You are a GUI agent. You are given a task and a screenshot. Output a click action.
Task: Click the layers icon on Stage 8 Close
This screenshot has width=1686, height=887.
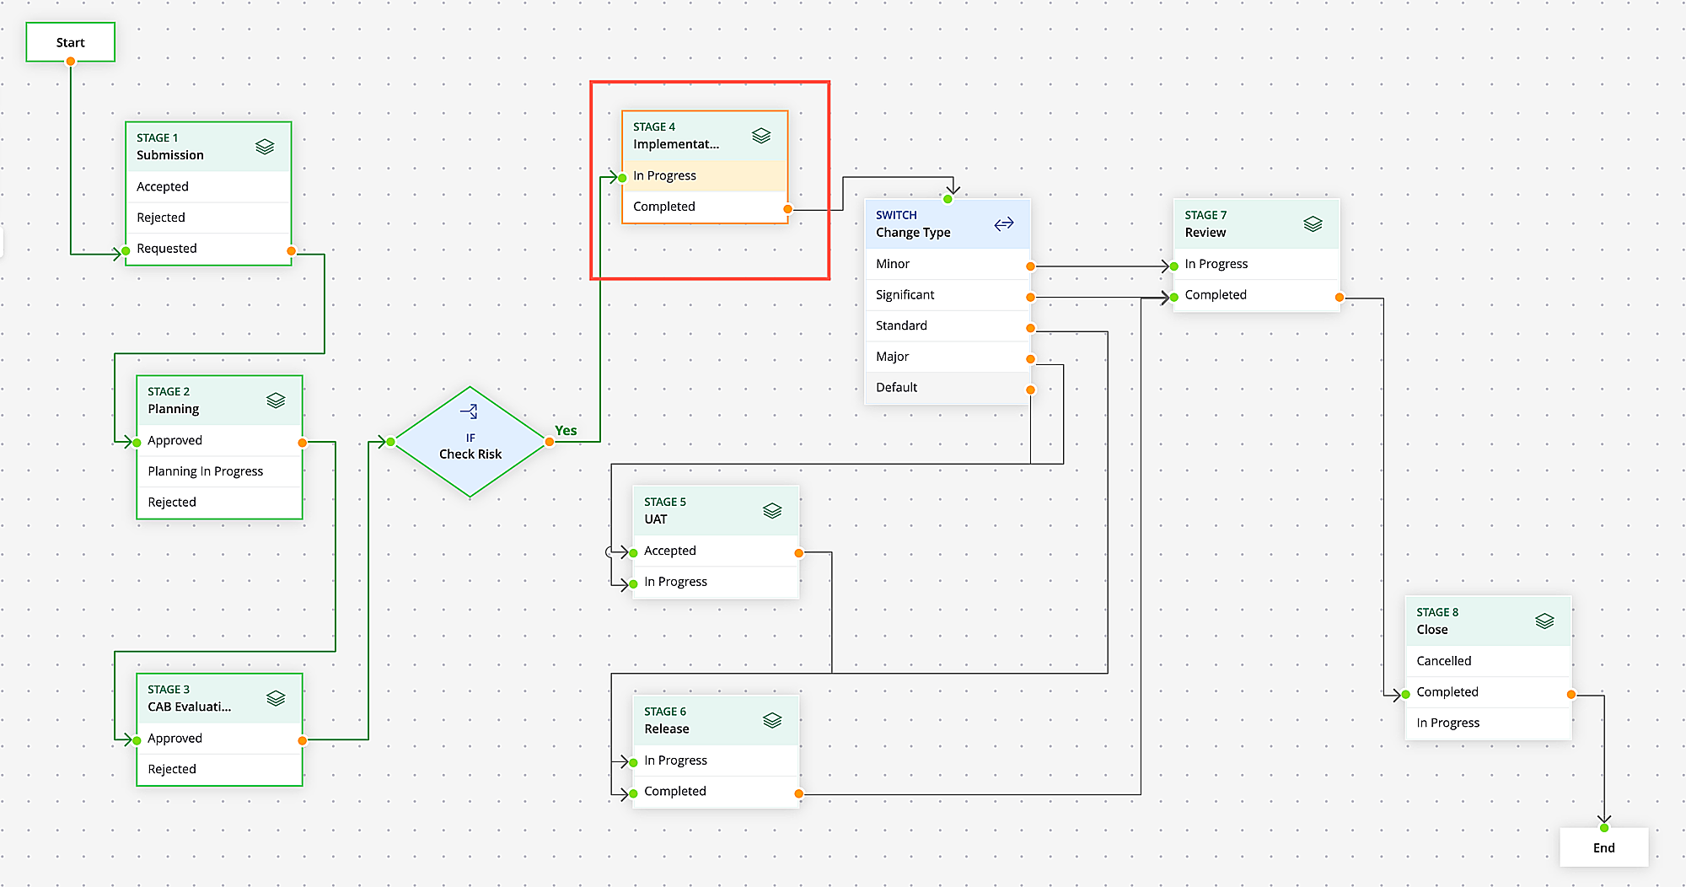click(x=1544, y=621)
